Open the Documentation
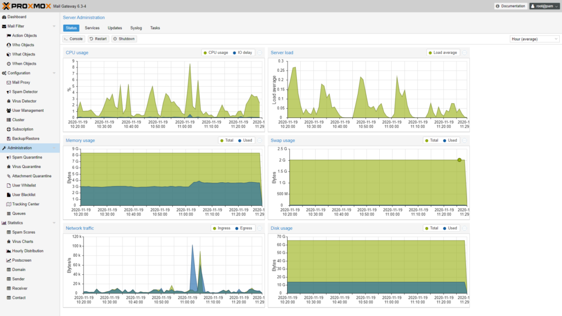 511,6
